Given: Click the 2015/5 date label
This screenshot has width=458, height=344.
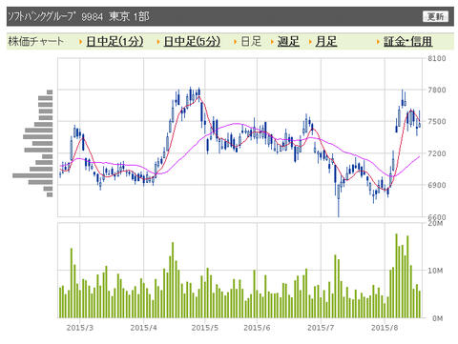Looking at the screenshot, I should click(x=205, y=328).
